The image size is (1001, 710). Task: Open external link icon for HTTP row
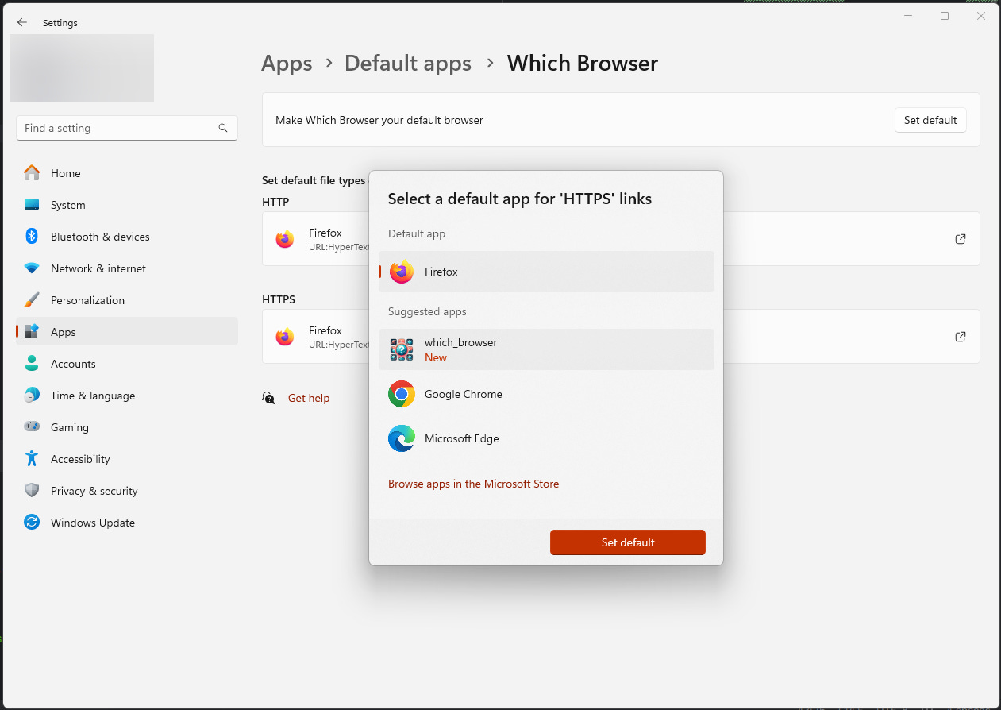(961, 239)
